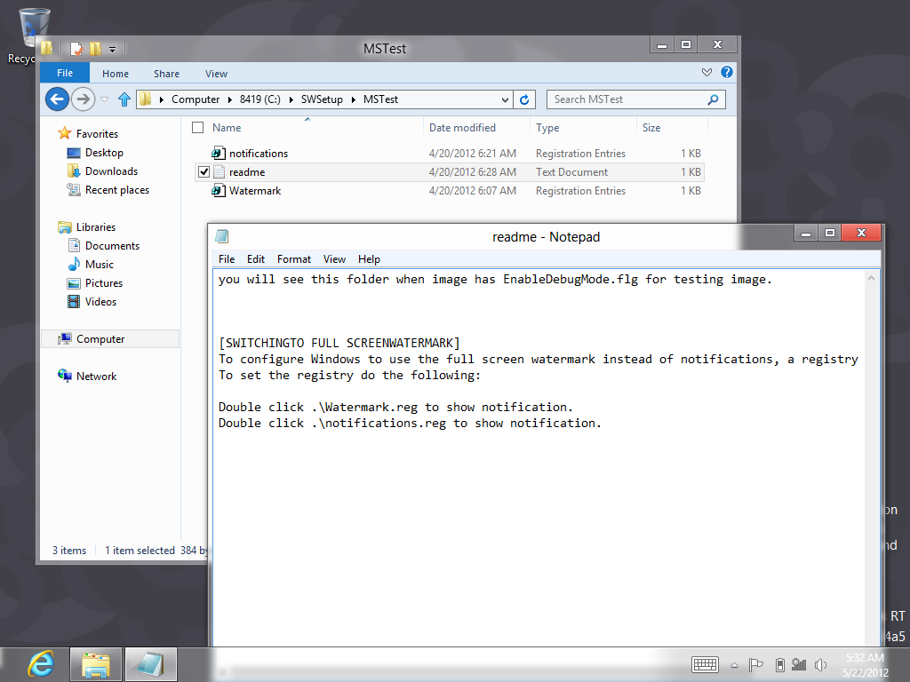Open the Watermark registry file icon

[219, 191]
